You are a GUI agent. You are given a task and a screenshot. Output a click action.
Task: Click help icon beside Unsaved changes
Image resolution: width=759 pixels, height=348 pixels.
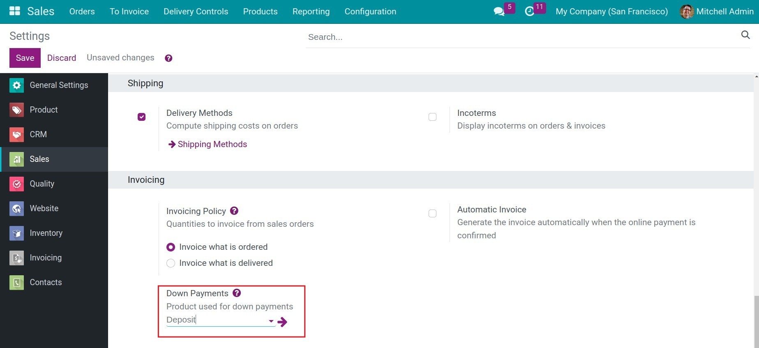coord(168,58)
